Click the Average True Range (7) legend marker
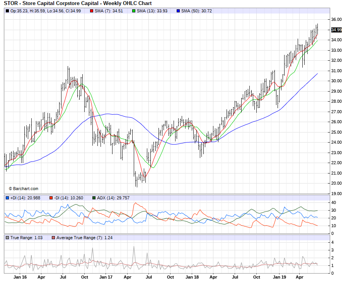The height and width of the screenshot is (289, 346). (x=53, y=237)
